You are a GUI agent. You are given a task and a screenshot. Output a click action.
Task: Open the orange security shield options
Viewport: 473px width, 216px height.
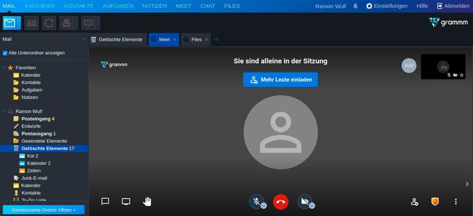click(435, 202)
